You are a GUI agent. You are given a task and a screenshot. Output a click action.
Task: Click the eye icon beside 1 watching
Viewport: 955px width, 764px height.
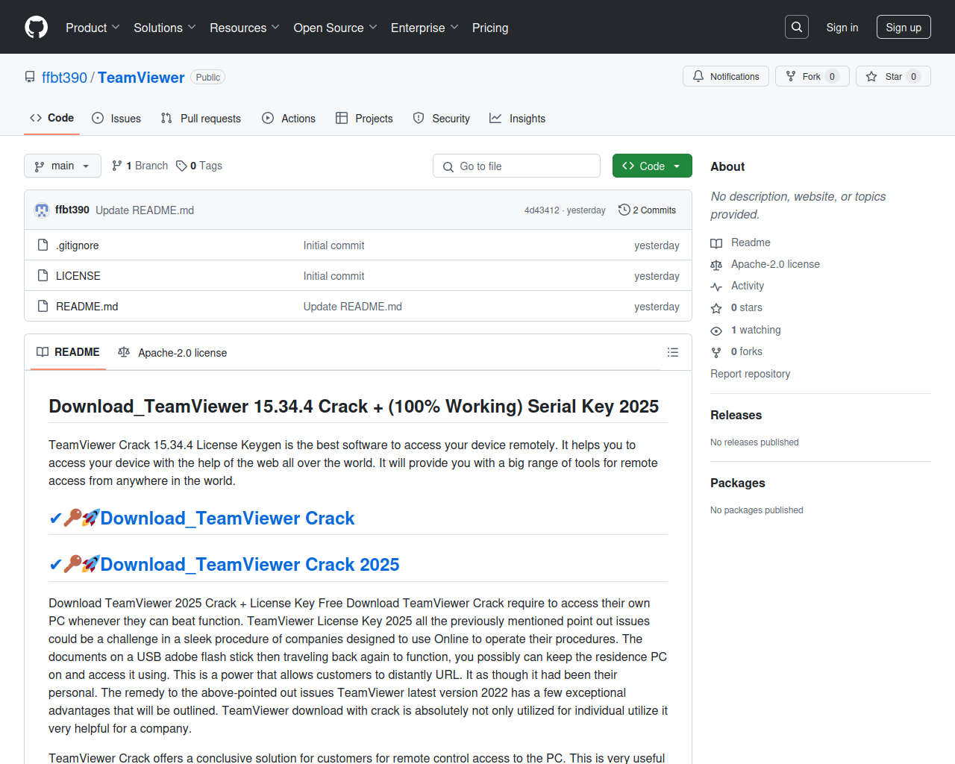716,331
